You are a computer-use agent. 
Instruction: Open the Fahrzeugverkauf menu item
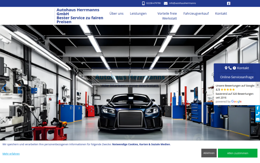coord(196,13)
